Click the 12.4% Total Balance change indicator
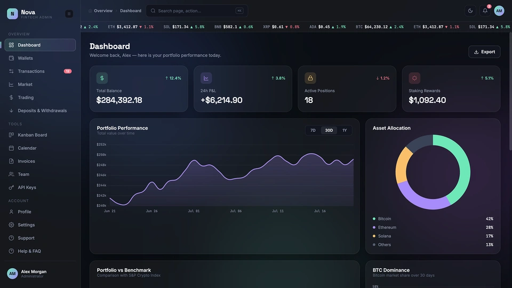 click(x=173, y=78)
